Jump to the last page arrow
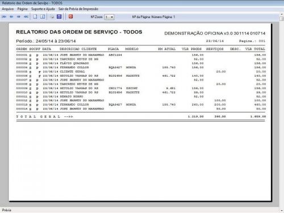 coord(26,16)
